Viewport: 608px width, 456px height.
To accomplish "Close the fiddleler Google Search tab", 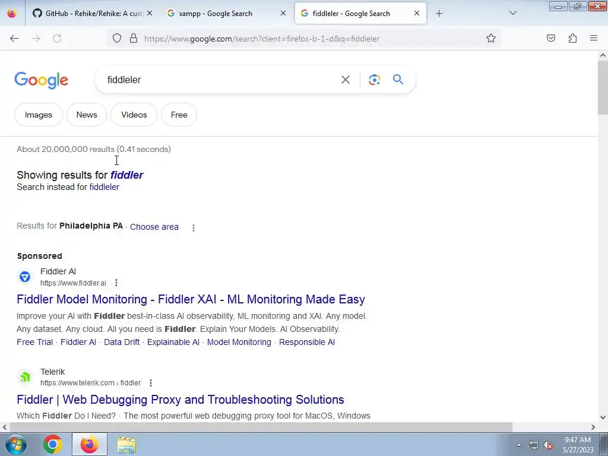I will coord(417,13).
